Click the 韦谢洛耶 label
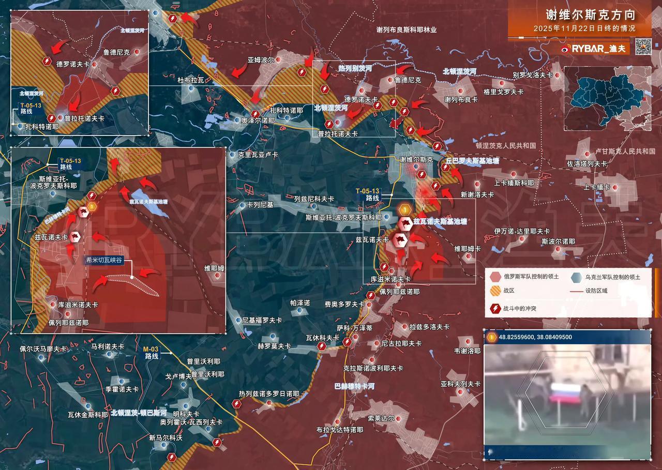662x470 pixels. (467, 351)
